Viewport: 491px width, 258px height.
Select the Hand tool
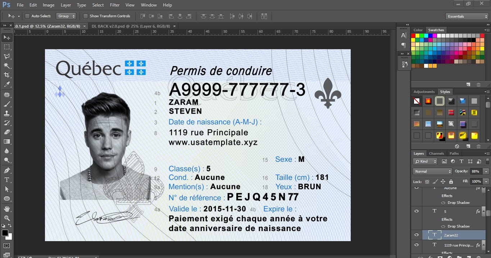click(x=7, y=208)
